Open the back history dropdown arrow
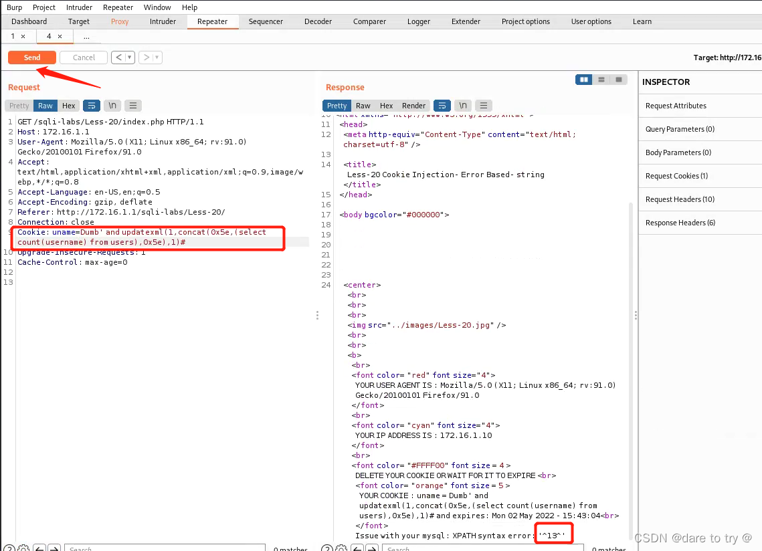 tap(130, 58)
